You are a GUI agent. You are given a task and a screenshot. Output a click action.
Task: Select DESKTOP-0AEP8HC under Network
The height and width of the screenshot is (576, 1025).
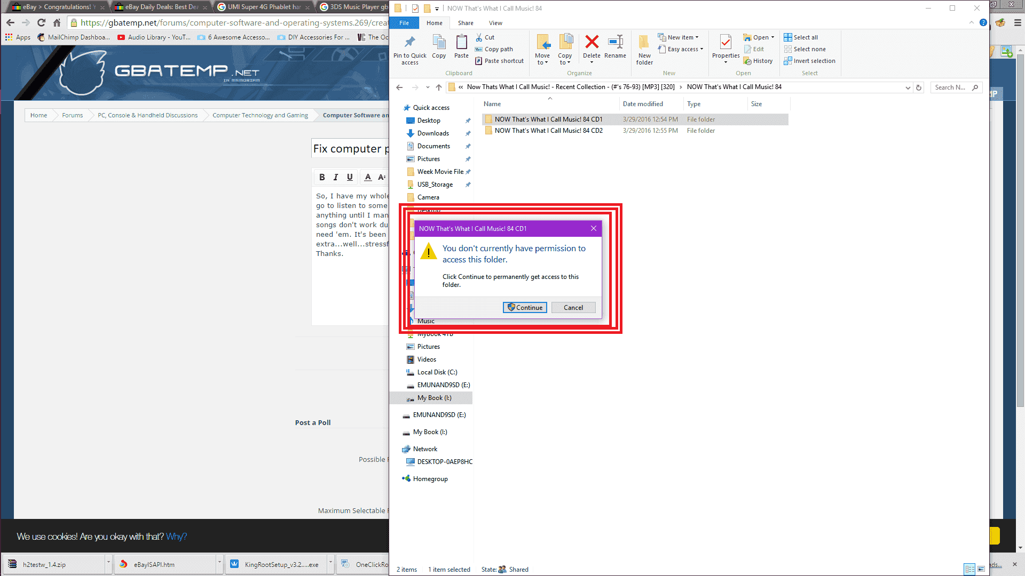444,462
